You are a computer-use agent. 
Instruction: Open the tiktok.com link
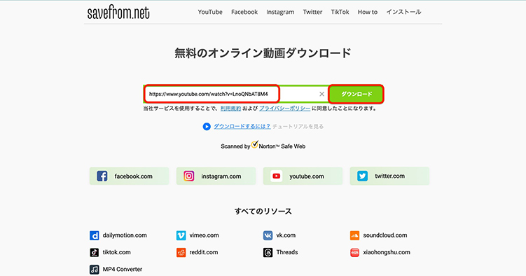pos(116,252)
